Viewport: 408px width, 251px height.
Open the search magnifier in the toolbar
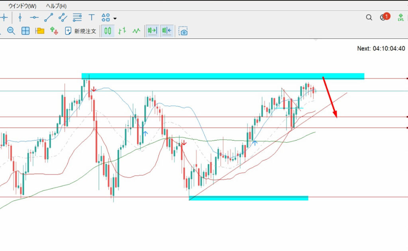click(x=369, y=18)
